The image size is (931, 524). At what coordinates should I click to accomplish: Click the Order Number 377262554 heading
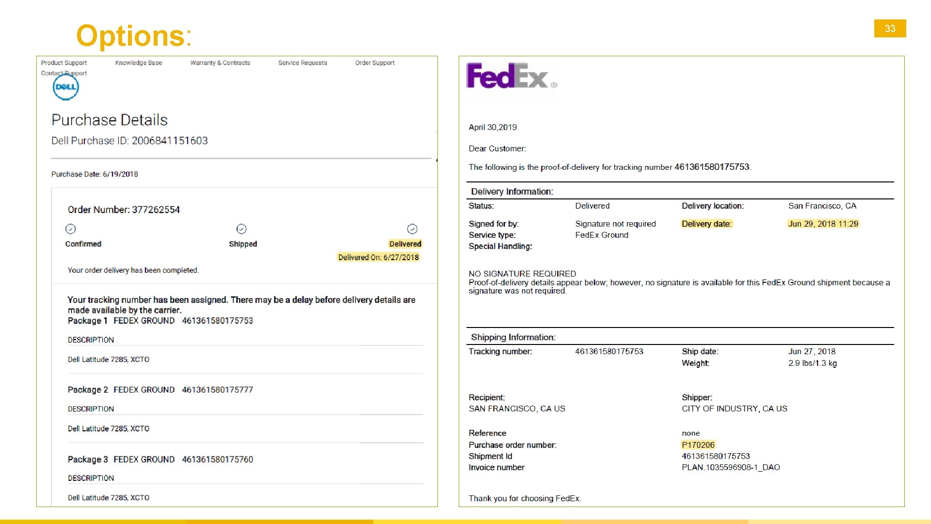pyautogui.click(x=124, y=210)
